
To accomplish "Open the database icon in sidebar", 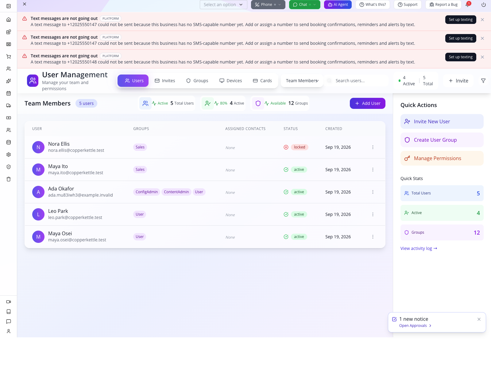I will [x=9, y=142].
